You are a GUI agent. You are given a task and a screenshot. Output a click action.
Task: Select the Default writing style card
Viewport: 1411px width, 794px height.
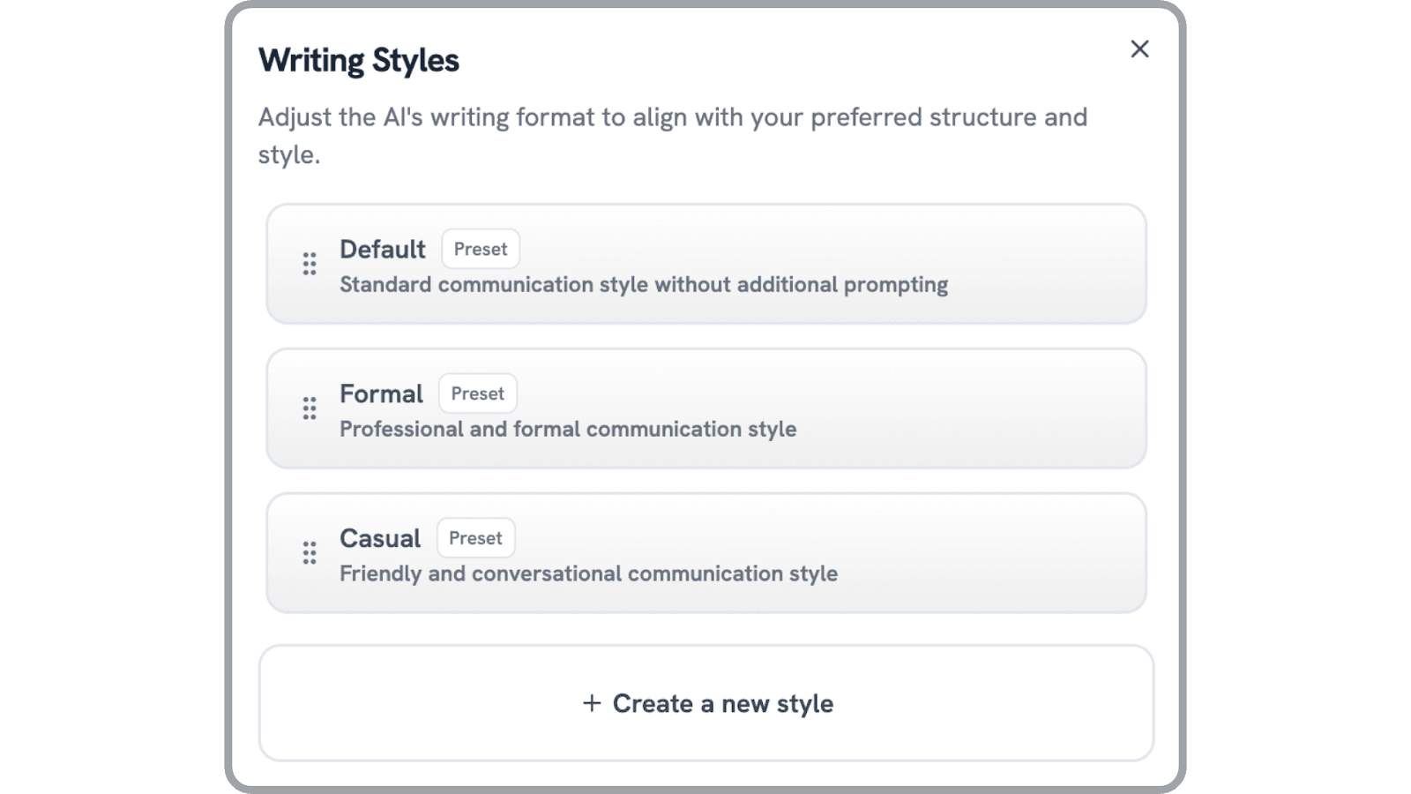(706, 264)
